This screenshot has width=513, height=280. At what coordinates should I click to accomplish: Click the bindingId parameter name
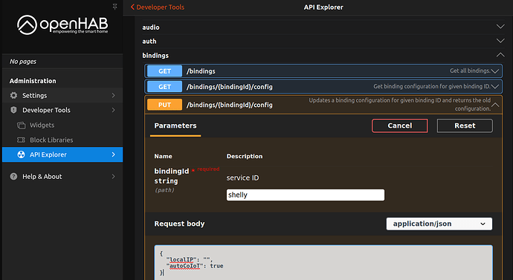click(x=172, y=172)
